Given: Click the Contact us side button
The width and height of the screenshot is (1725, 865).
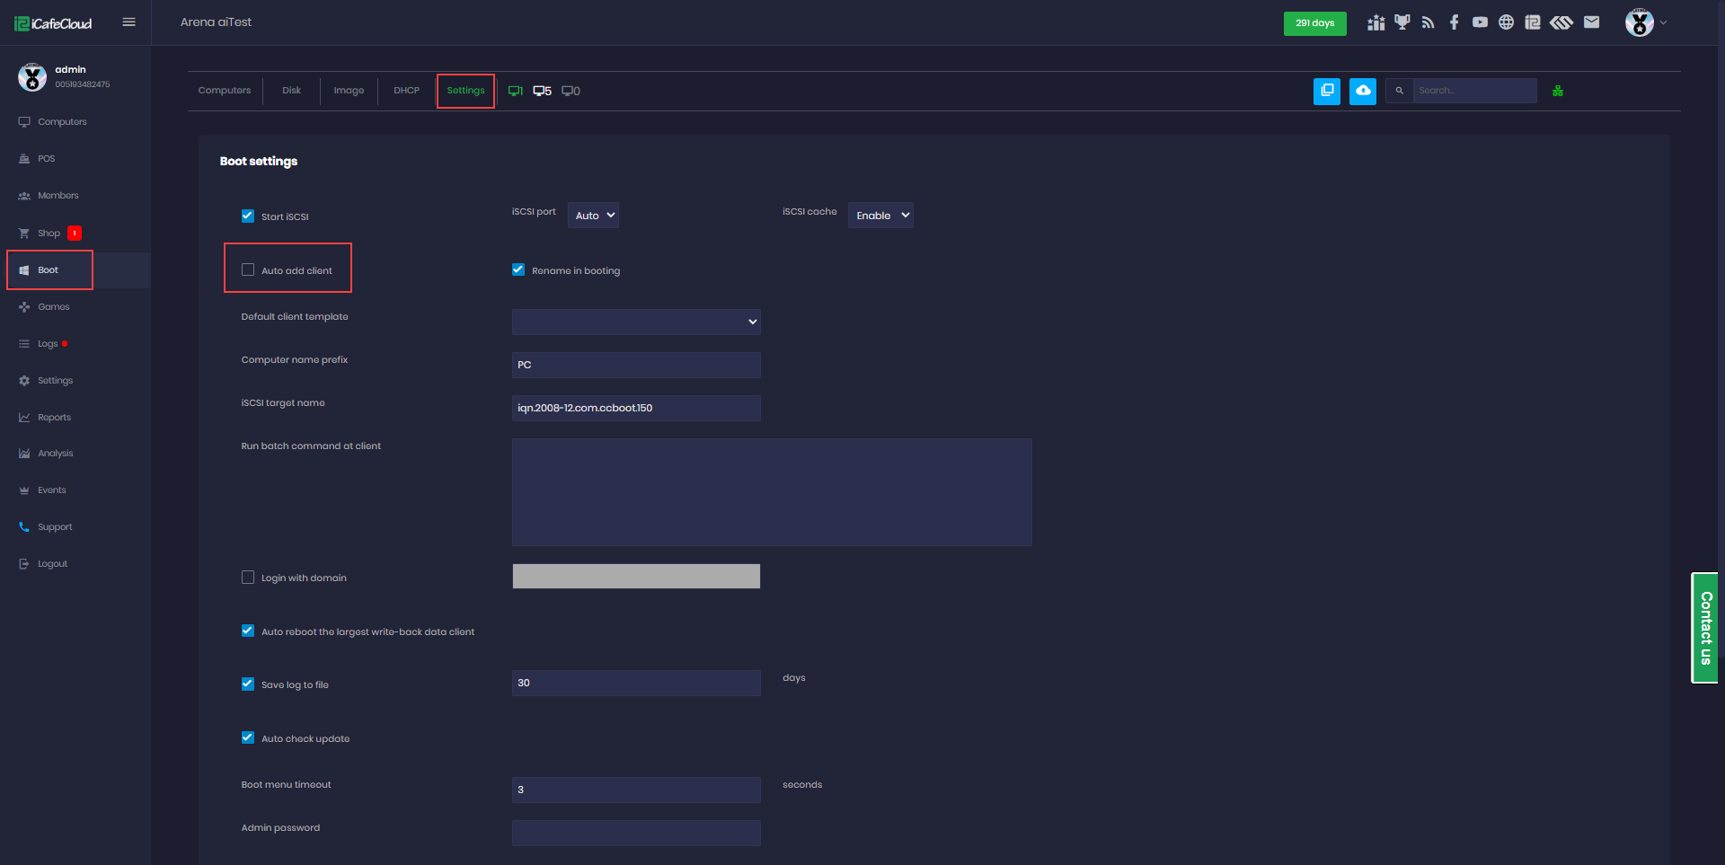Looking at the screenshot, I should click(1704, 628).
